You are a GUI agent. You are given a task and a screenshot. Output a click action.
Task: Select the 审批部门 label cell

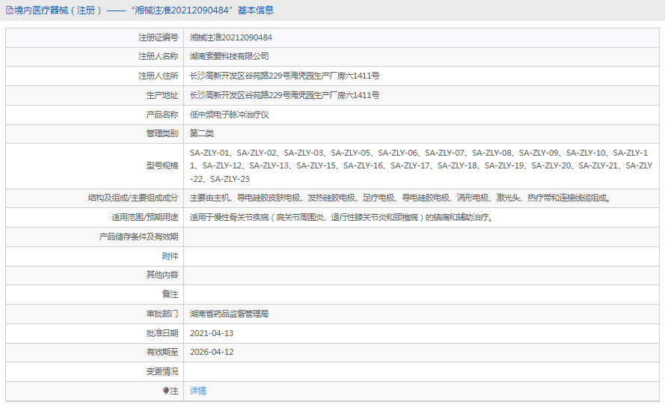pos(95,314)
